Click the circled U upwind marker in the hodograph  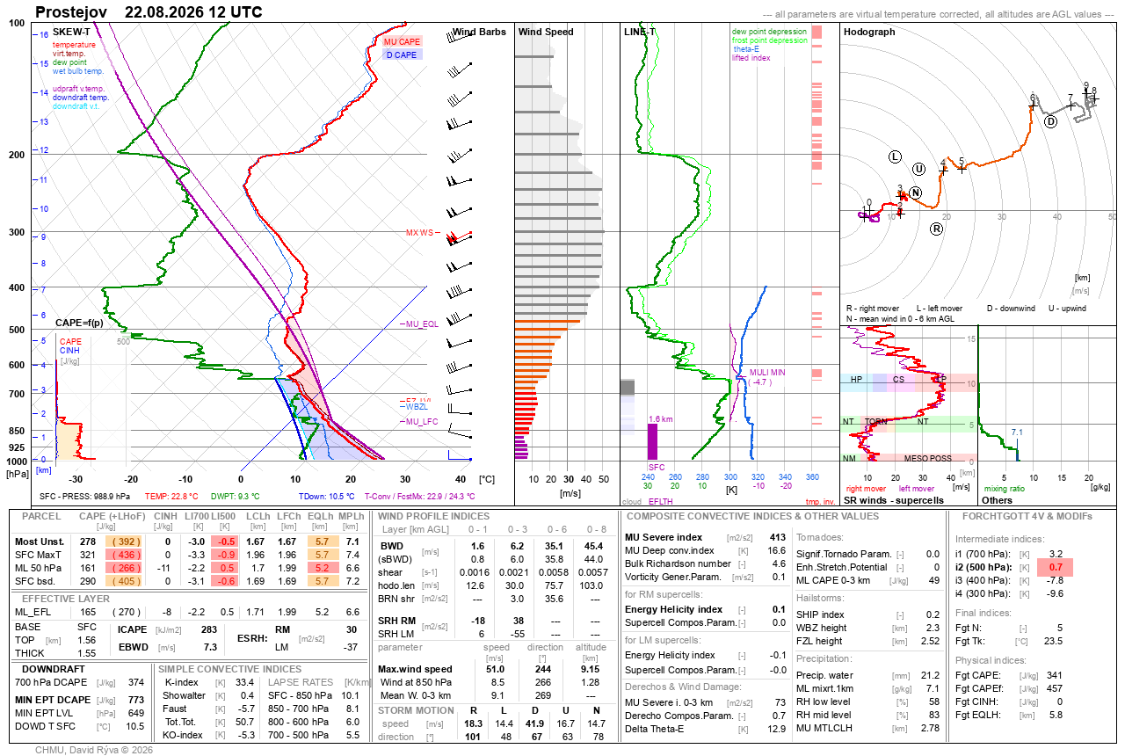(919, 170)
